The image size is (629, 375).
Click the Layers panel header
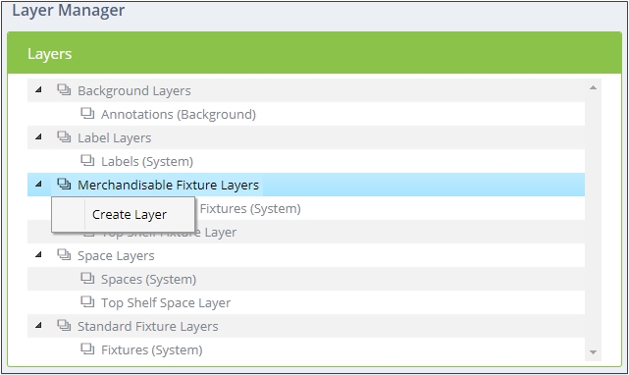pos(314,53)
